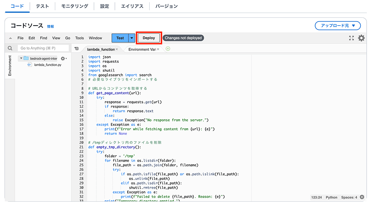373x205 pixels.
Task: Toggle the Environment side panel
Action: 10,66
